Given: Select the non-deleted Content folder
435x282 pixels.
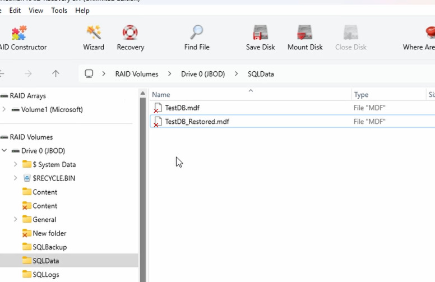Looking at the screenshot, I should point(45,192).
